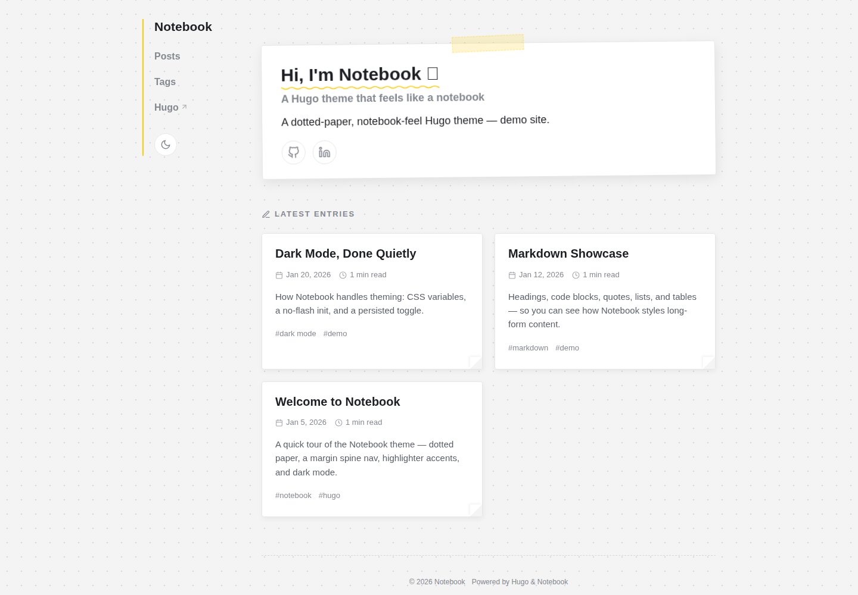Open the LinkedIn profile icon
The image size is (858, 595).
tap(325, 152)
